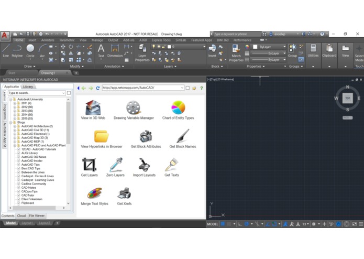The image size is (364, 259).
Task: Run Get Texts app
Action: pyautogui.click(x=172, y=167)
